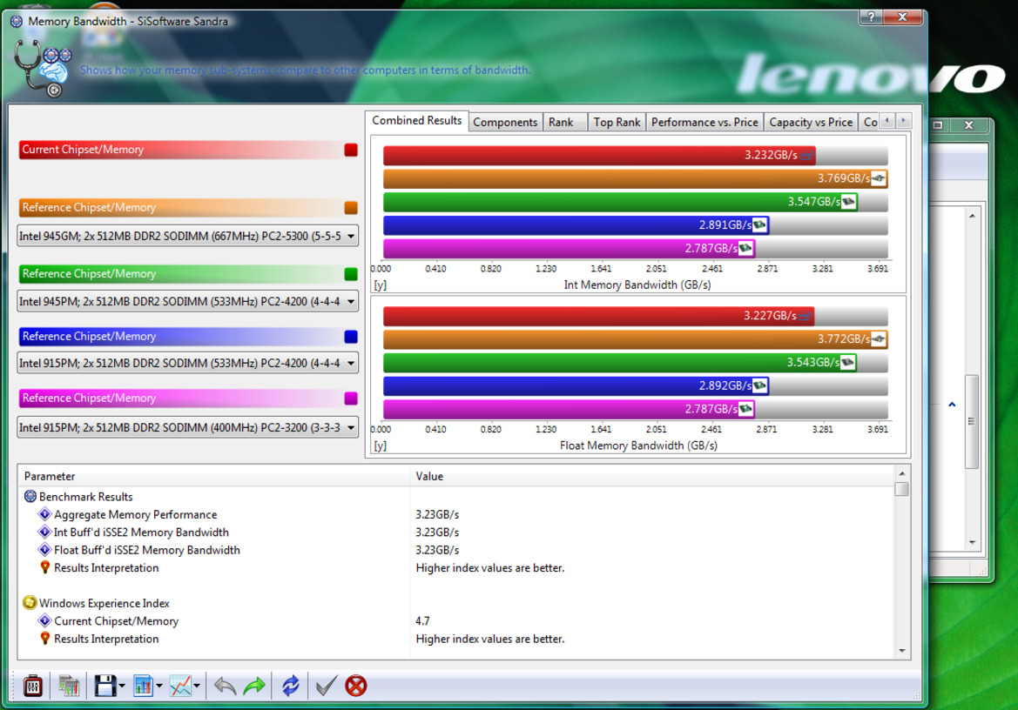The image size is (1018, 710).
Task: Open the Intel 915PM 400MHz reference dropdown
Action: (x=187, y=427)
